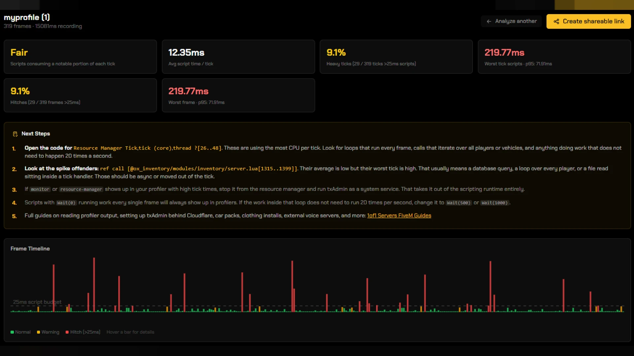Click 'Scripts consuming a notable portion of each tick'
The width and height of the screenshot is (634, 356).
pyautogui.click(x=63, y=64)
